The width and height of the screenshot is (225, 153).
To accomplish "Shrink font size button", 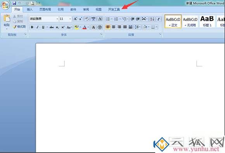I will [x=80, y=19].
